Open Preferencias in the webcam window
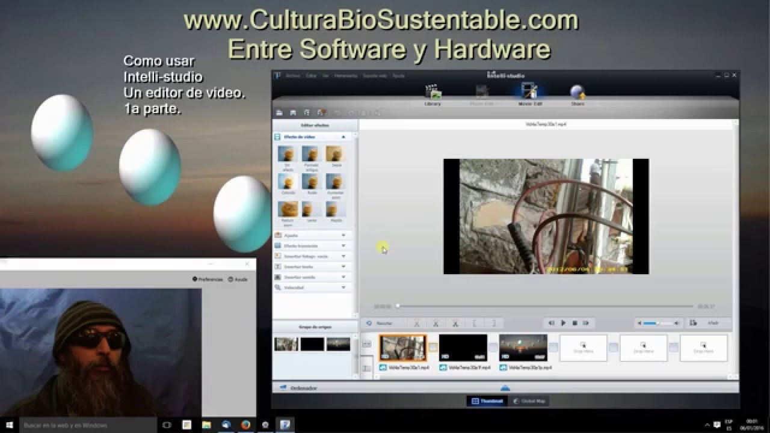 click(x=208, y=279)
